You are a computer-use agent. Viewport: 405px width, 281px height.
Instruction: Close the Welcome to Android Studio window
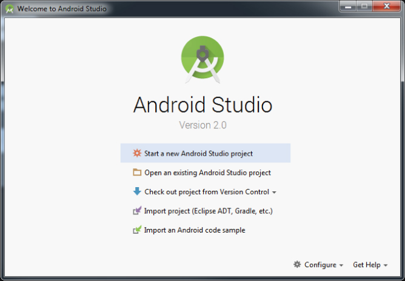click(387, 7)
